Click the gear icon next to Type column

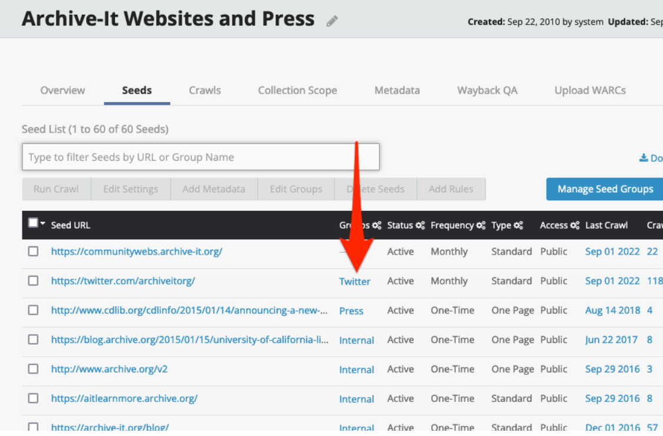tap(518, 225)
